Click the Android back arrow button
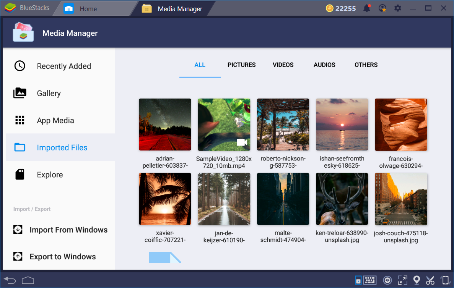 (10, 280)
